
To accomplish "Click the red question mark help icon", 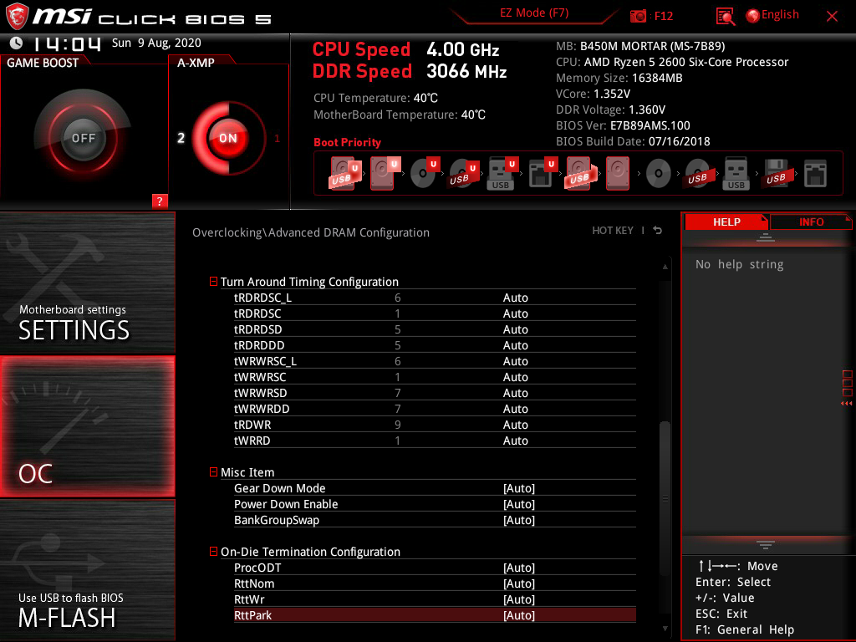I will [160, 201].
